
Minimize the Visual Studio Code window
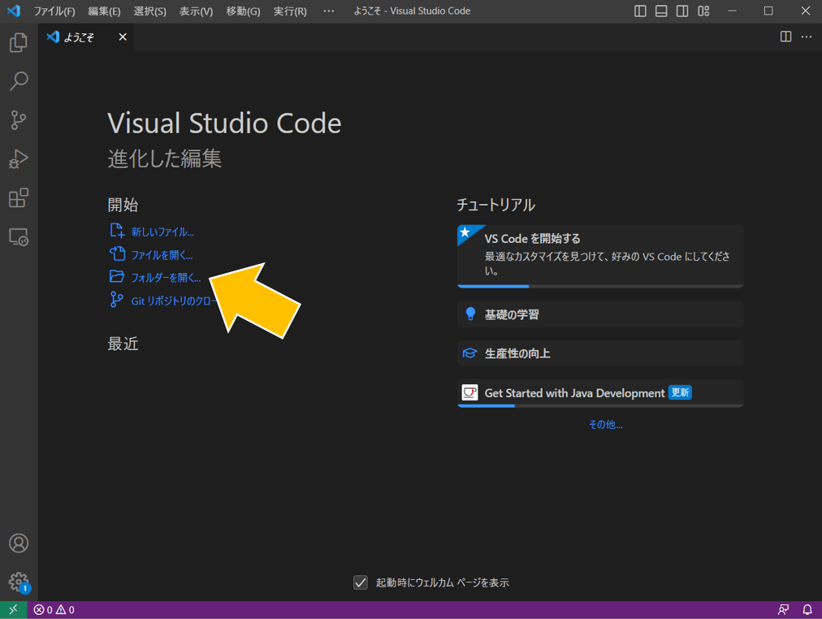pos(733,11)
